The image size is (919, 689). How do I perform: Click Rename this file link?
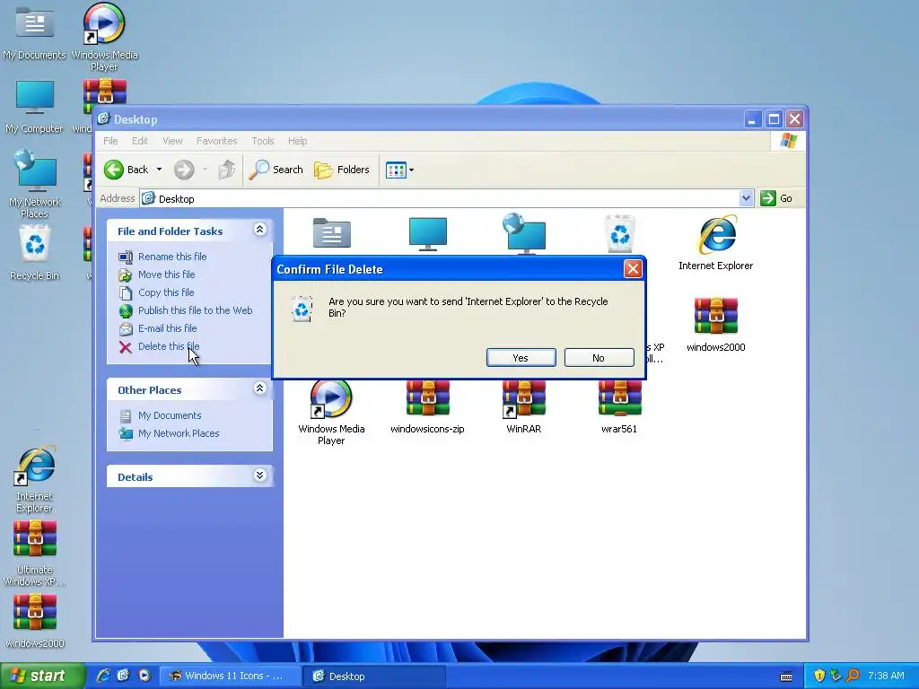172,257
